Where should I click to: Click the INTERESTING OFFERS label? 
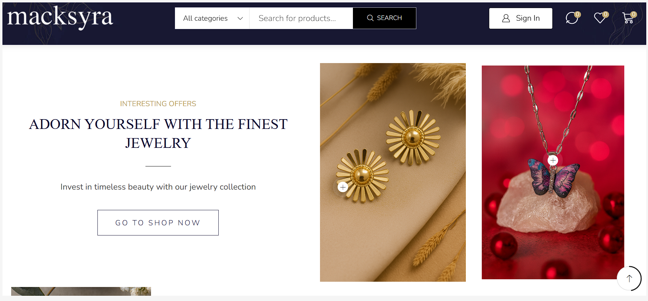pos(158,104)
